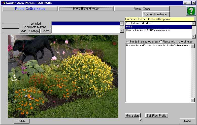Click the Add co-ordinate button
197x125 pixels.
tap(24, 31)
